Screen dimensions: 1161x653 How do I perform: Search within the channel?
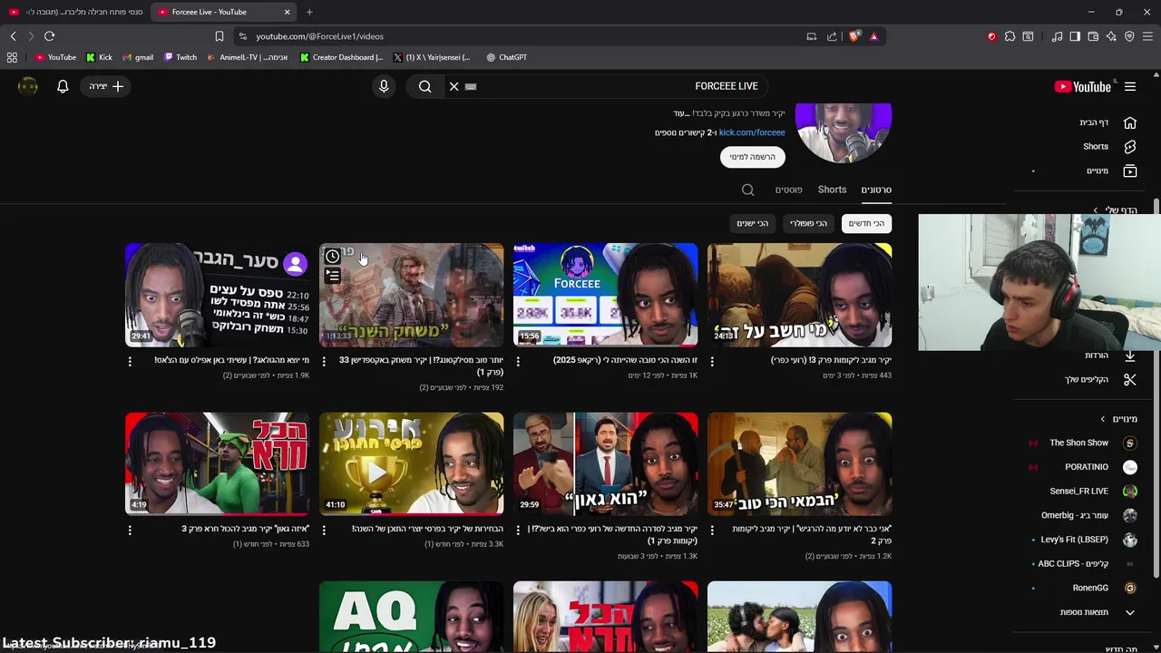coord(747,190)
